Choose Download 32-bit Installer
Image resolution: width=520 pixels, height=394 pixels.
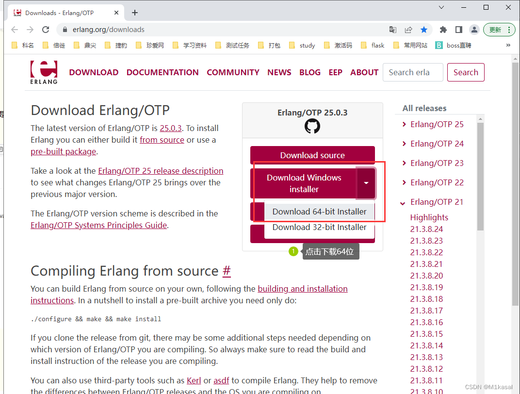tap(319, 227)
